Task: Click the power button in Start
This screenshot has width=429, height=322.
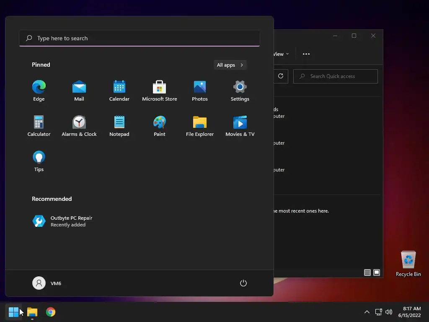Action: 243,283
